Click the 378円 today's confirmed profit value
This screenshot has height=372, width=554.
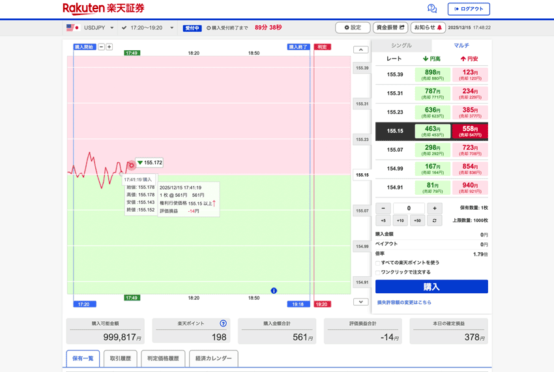pos(474,337)
